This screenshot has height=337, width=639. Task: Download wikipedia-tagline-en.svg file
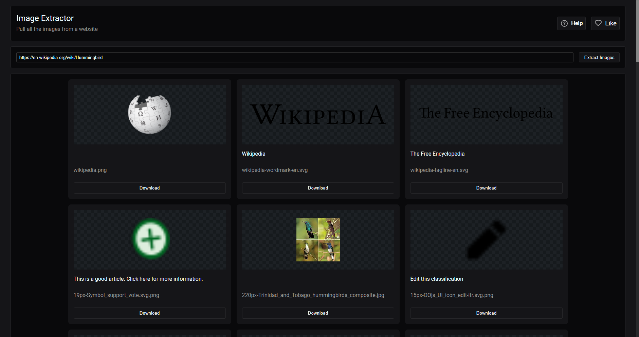coord(486,188)
